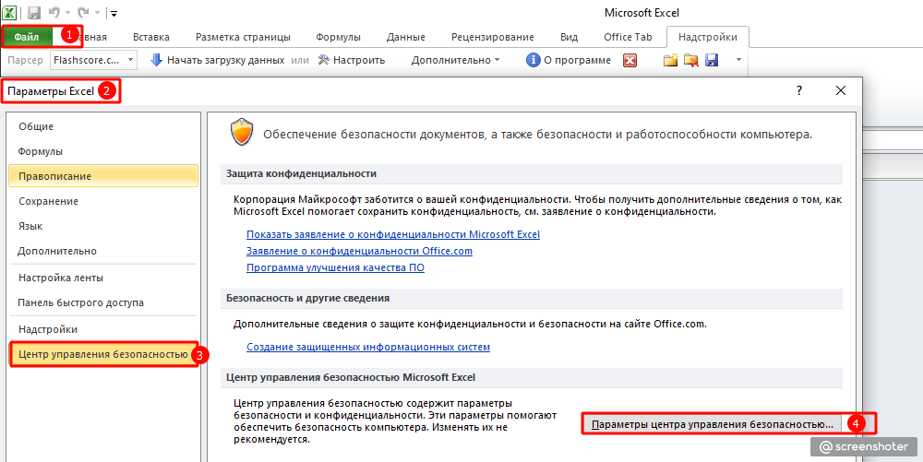The height and width of the screenshot is (462, 923).
Task: Customize the quick access toolbar dropdown
Action: pos(114,13)
